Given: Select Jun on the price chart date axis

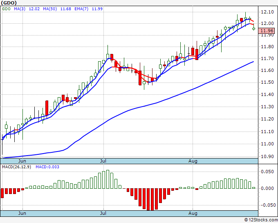Looking at the screenshot, I should (x=22, y=161).
